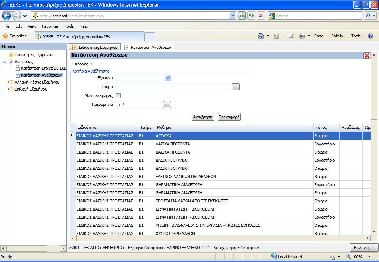Image resolution: width=379 pixels, height=262 pixels.
Task: Select ΠΡΟΣΤΑΣΙΑ ΔΑΣΩΝ ΑΠΟ ΤΙΣ ΠΥΡΚΑΓΙΕΣ cell
Action: tap(234, 201)
